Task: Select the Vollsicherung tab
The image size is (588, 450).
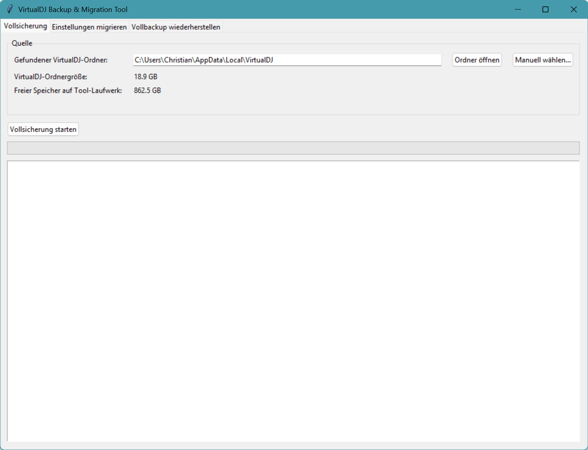Action: (26, 26)
